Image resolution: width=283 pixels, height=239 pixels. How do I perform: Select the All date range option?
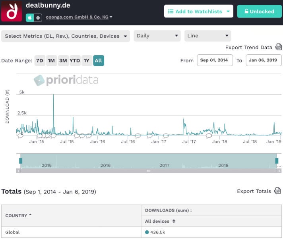pos(98,61)
